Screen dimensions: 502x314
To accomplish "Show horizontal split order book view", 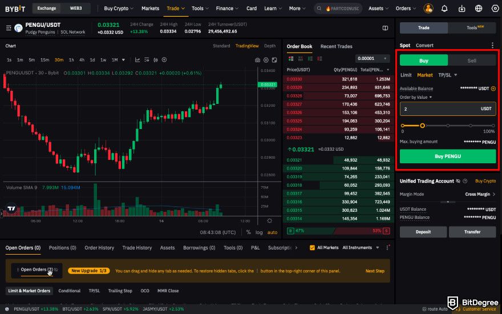I will [300, 59].
